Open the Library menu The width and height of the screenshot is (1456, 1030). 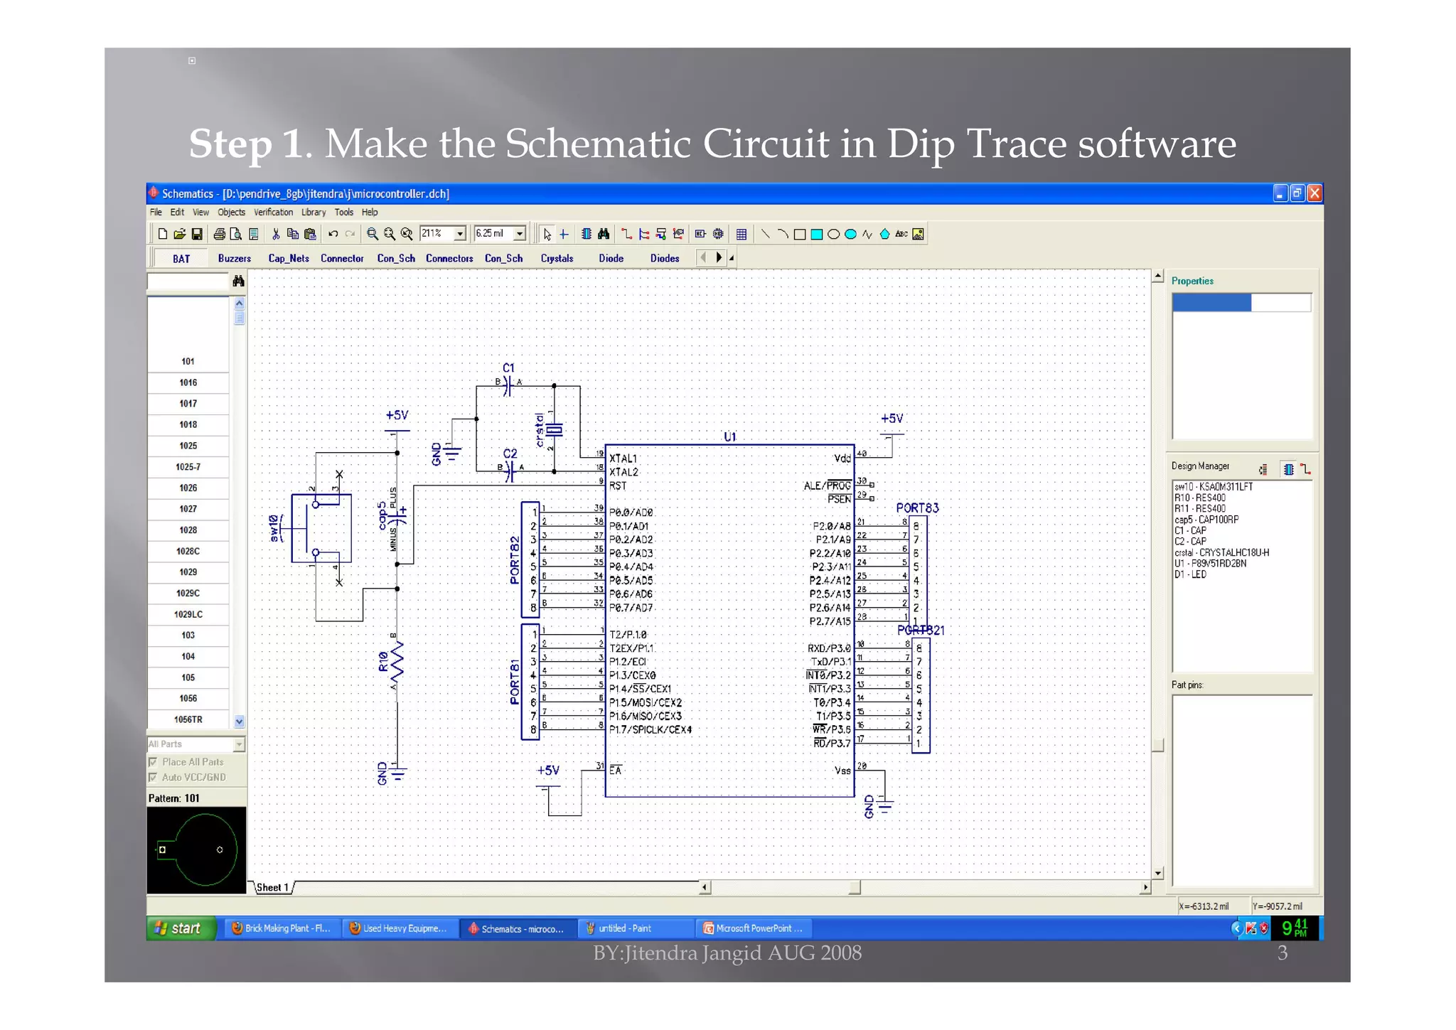pos(314,213)
